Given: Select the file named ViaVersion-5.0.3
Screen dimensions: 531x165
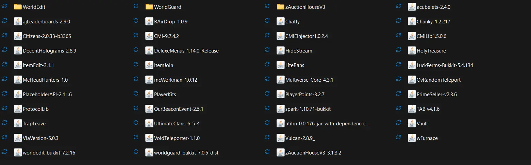Looking at the screenshot, I should point(41,138).
